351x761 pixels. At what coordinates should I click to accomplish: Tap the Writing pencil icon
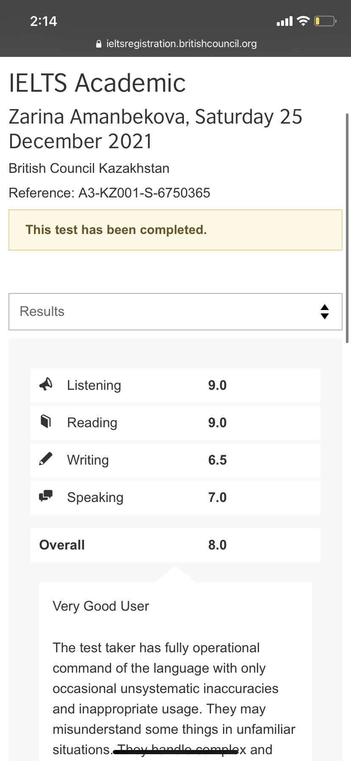click(46, 459)
